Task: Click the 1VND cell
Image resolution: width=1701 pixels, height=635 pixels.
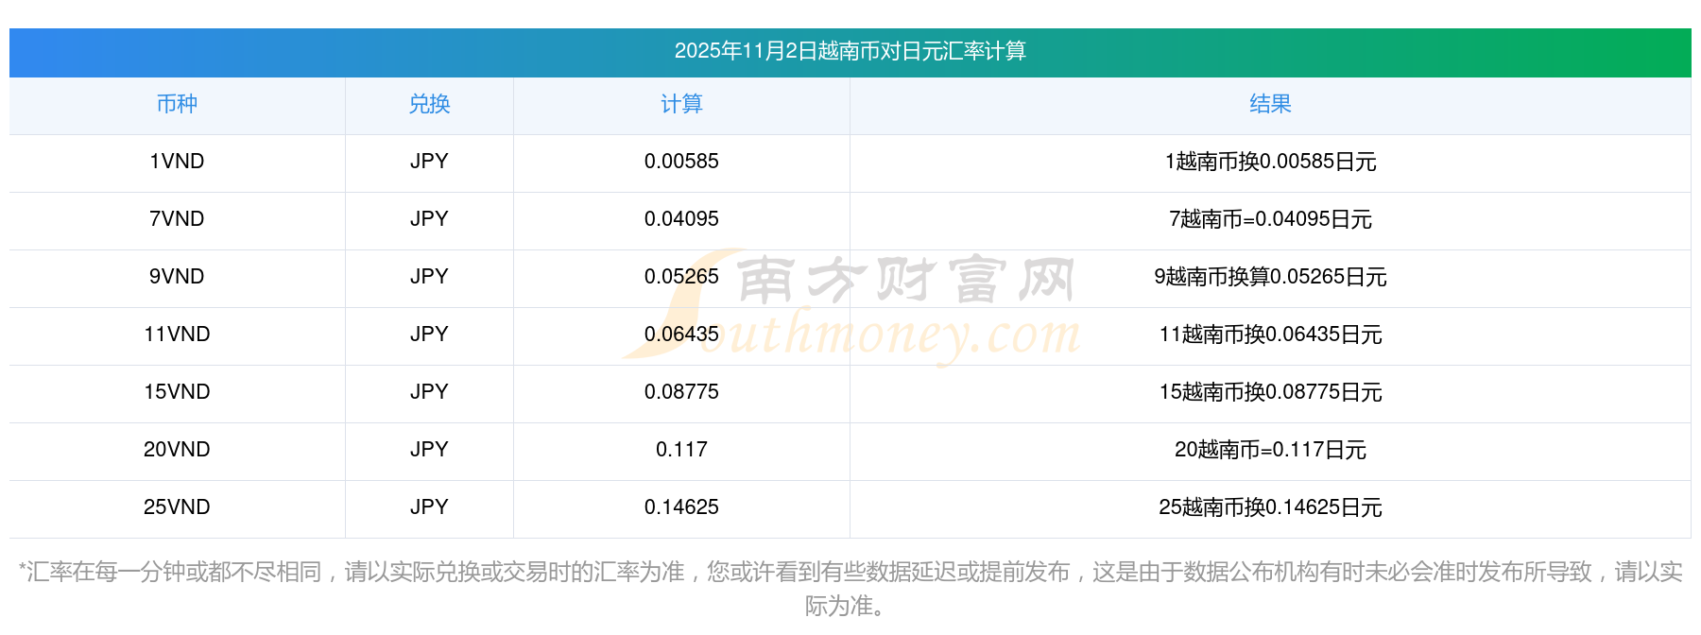Action: 177,162
